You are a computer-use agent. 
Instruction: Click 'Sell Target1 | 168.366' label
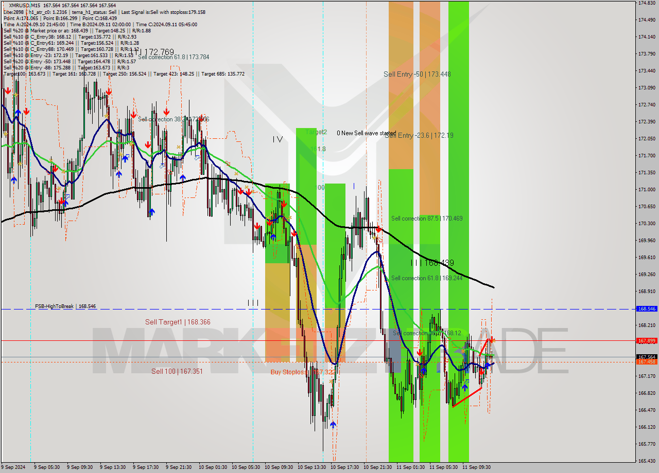click(x=178, y=322)
